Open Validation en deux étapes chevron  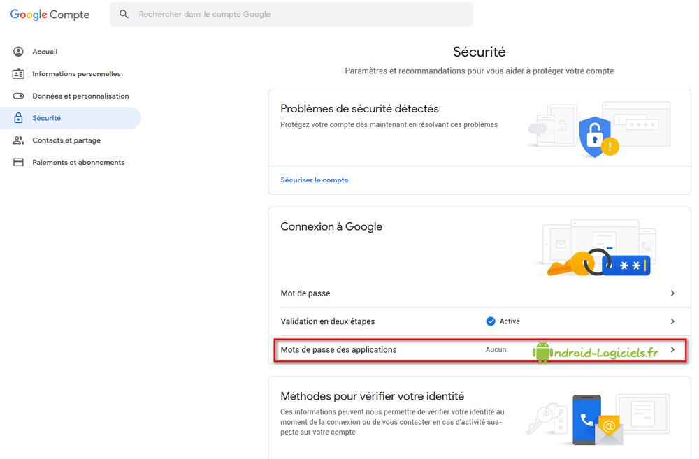point(672,321)
